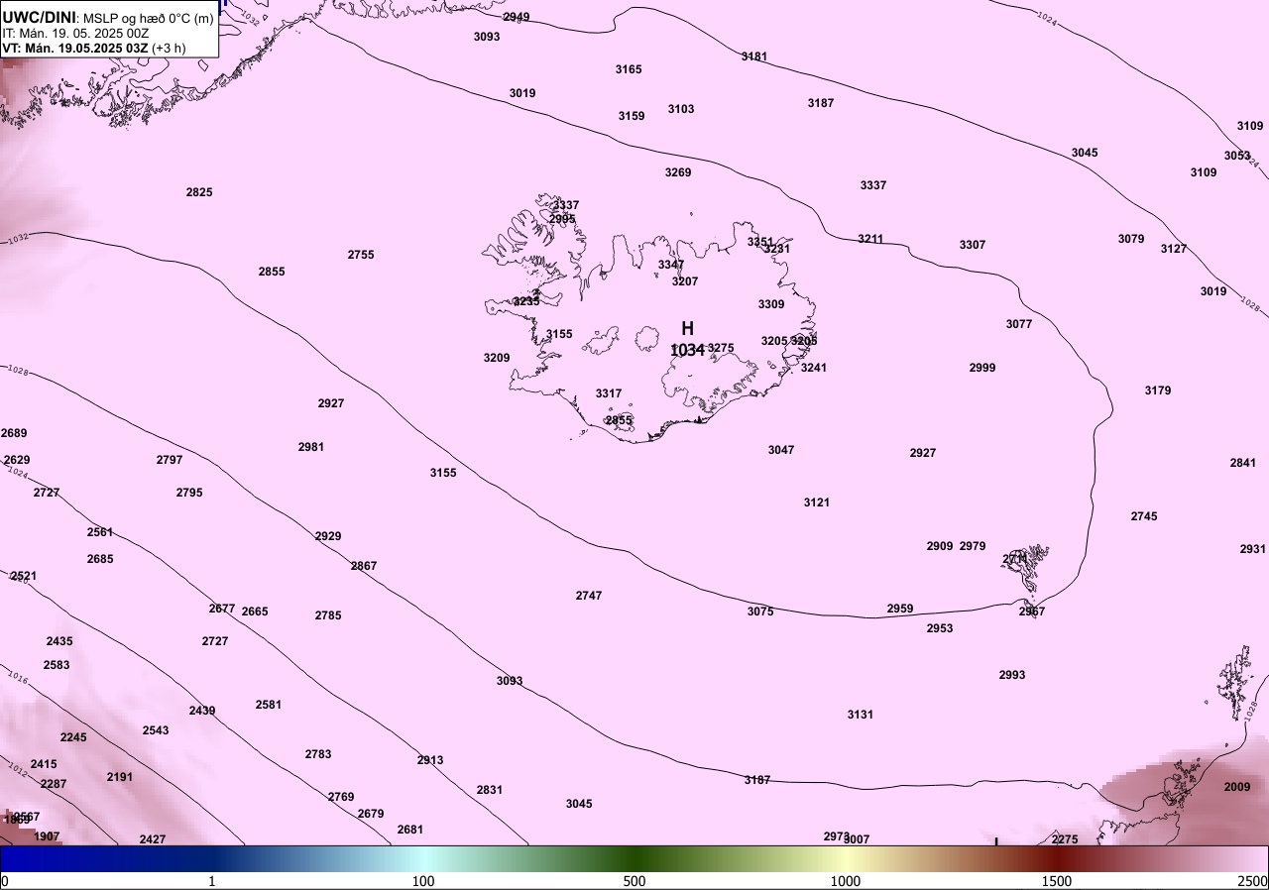Click the 2931 height value
This screenshot has height=890, width=1269.
click(x=1253, y=549)
